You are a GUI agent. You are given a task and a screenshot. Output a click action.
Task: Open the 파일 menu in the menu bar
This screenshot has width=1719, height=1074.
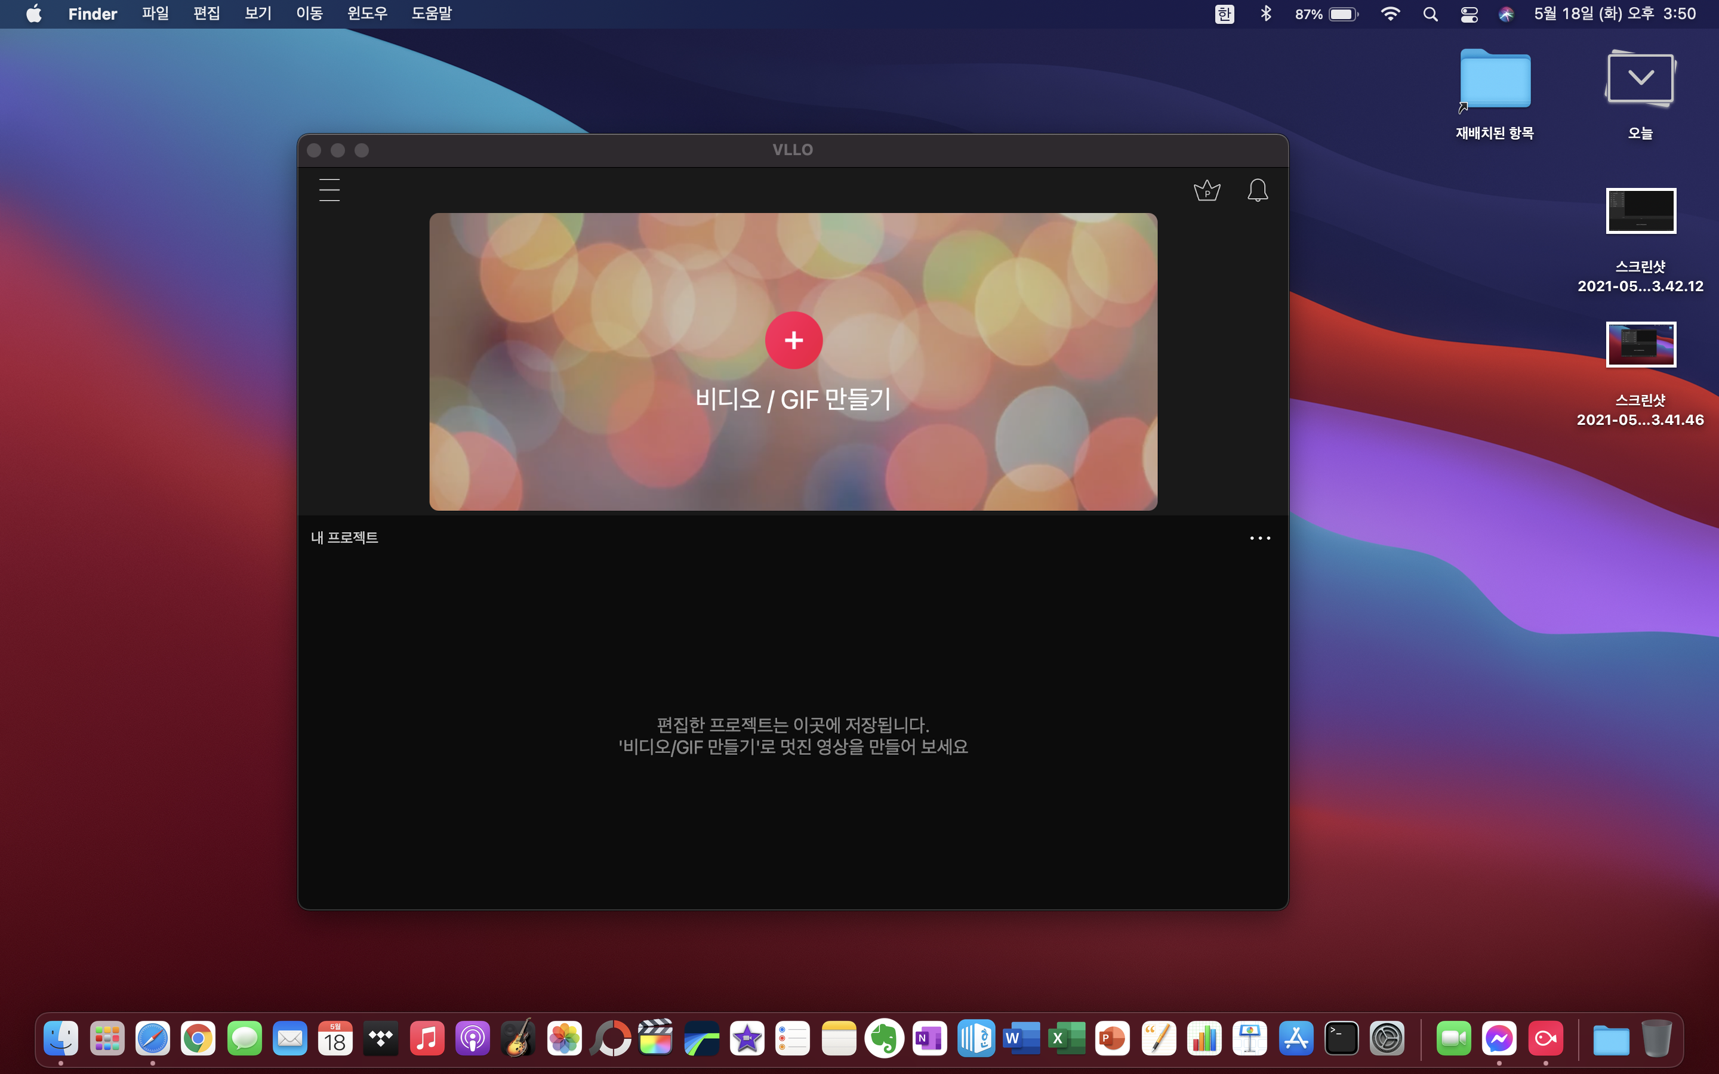click(x=155, y=14)
